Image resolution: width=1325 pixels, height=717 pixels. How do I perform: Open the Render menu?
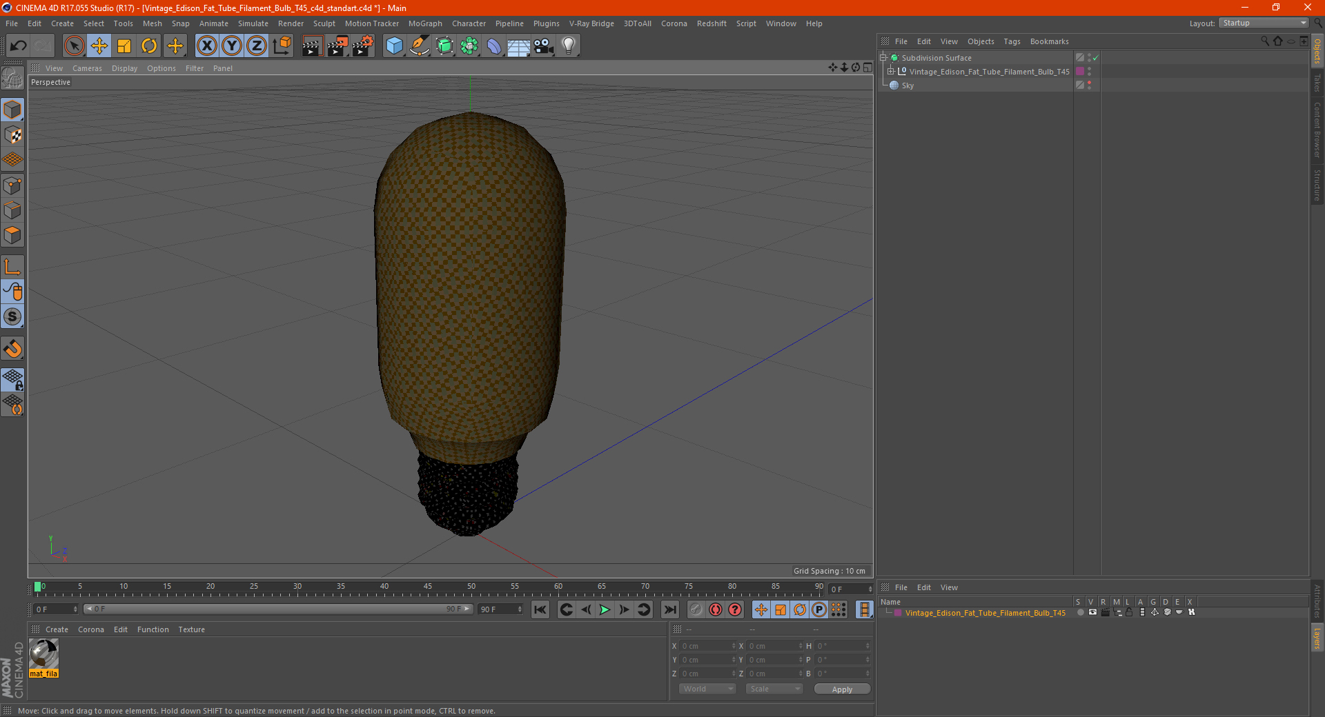291,23
